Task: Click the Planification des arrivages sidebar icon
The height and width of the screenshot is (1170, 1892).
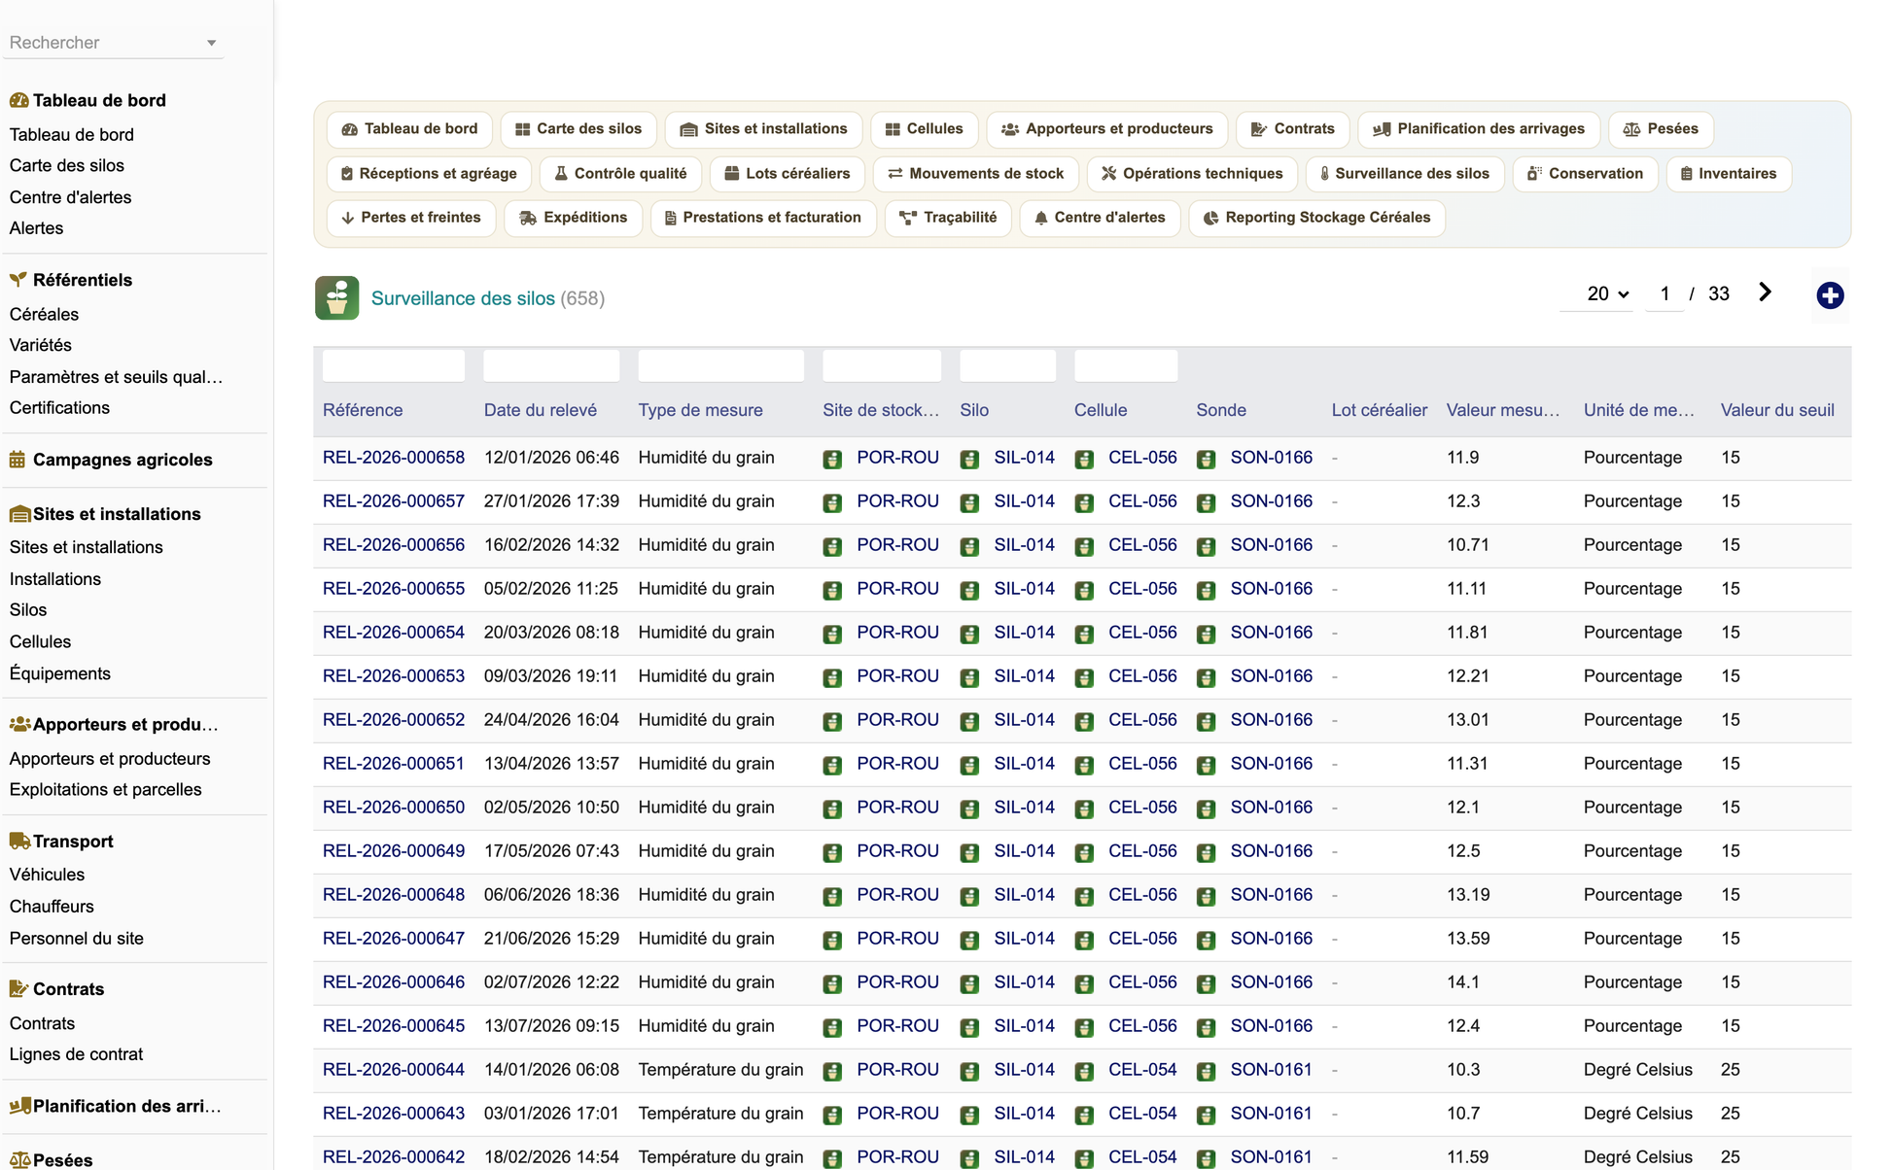Action: pyautogui.click(x=19, y=1106)
